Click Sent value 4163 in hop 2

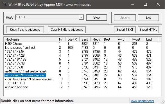(x=85, y=48)
